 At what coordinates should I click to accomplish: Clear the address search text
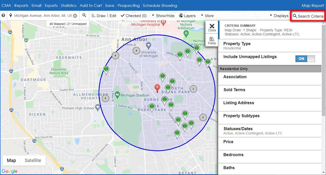click(x=75, y=16)
